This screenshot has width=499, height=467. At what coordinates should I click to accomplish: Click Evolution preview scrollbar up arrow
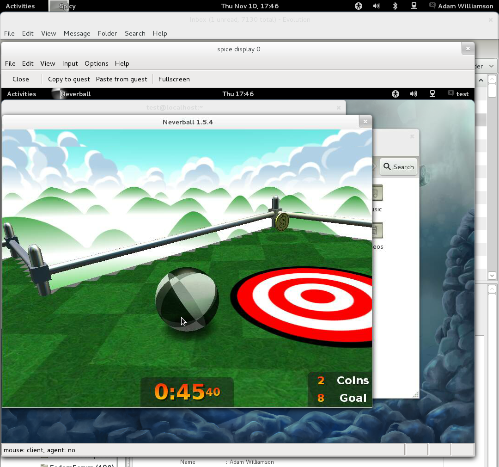point(492,289)
